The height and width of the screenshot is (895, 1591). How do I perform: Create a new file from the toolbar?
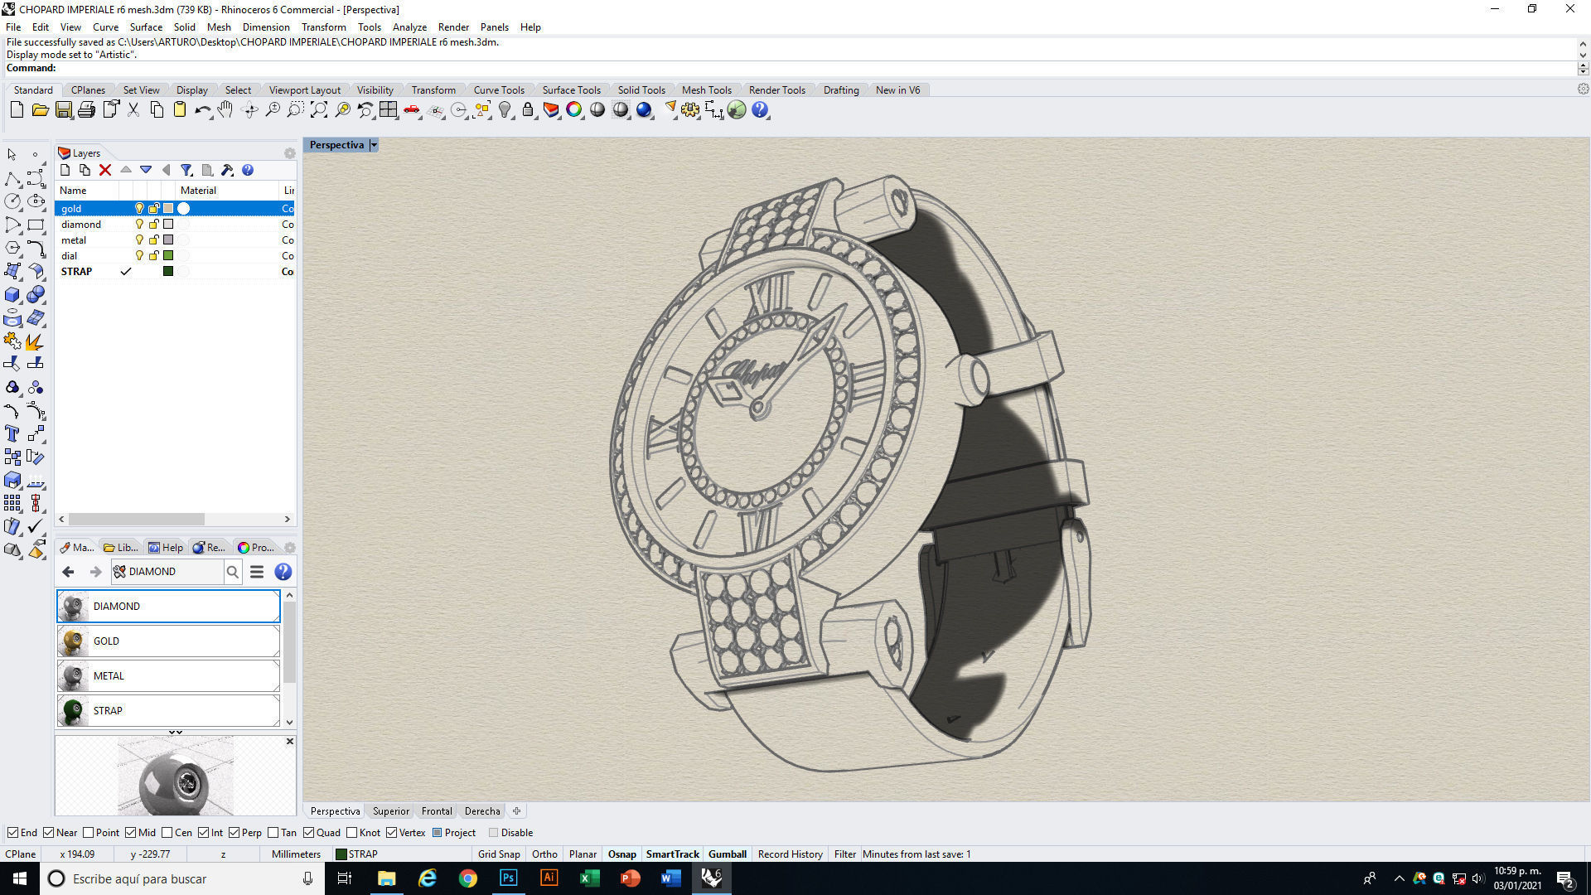17,110
